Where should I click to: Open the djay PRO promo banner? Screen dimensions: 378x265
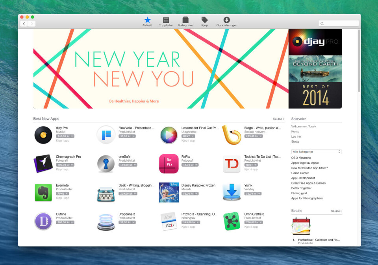pos(315,42)
